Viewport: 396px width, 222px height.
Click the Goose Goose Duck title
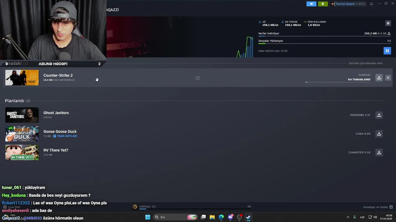(x=60, y=131)
